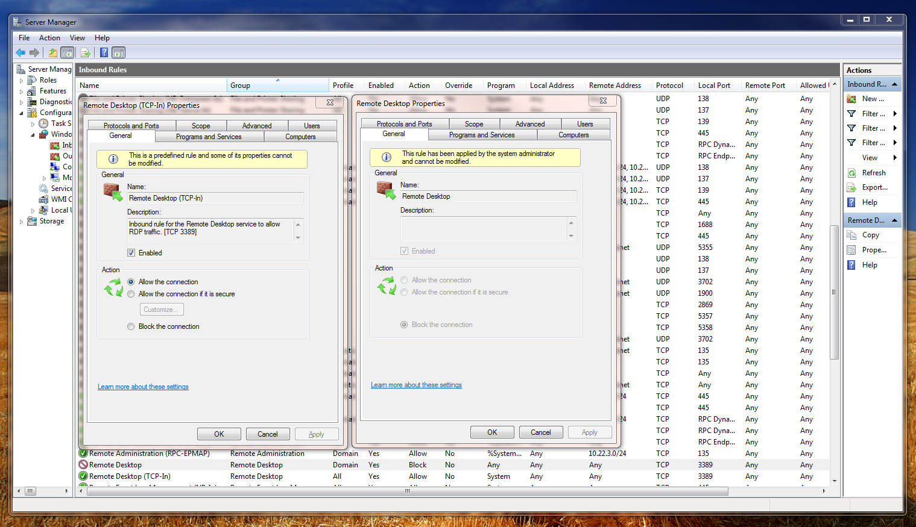Viewport: 916px width, 527px height.
Task: Collapse the Inbound Rules section in Actions pane
Action: (x=894, y=84)
